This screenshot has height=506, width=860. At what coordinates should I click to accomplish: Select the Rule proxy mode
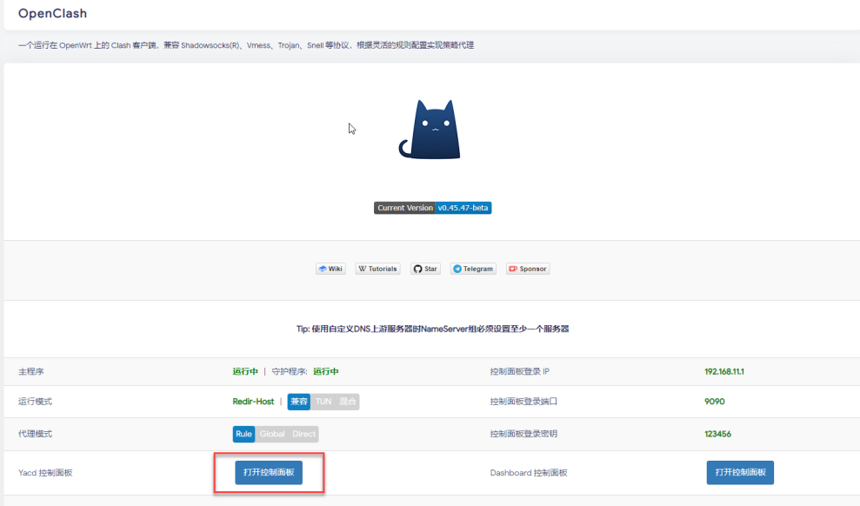[243, 434]
